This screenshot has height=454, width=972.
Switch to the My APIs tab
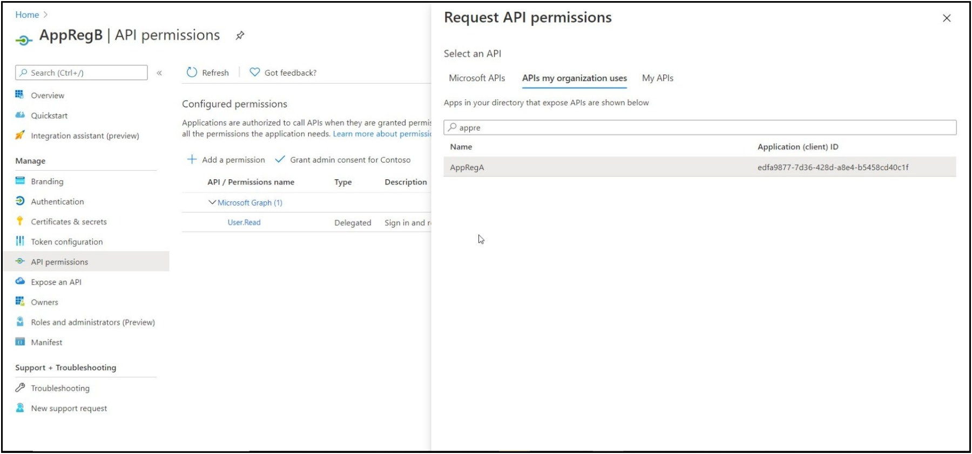657,78
